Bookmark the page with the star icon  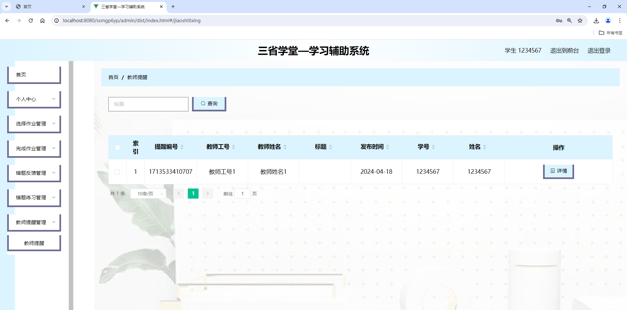[580, 20]
